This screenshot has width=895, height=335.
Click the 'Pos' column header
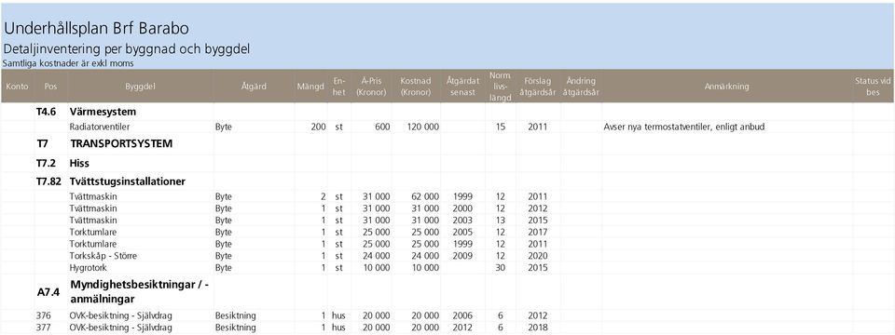pos(50,86)
